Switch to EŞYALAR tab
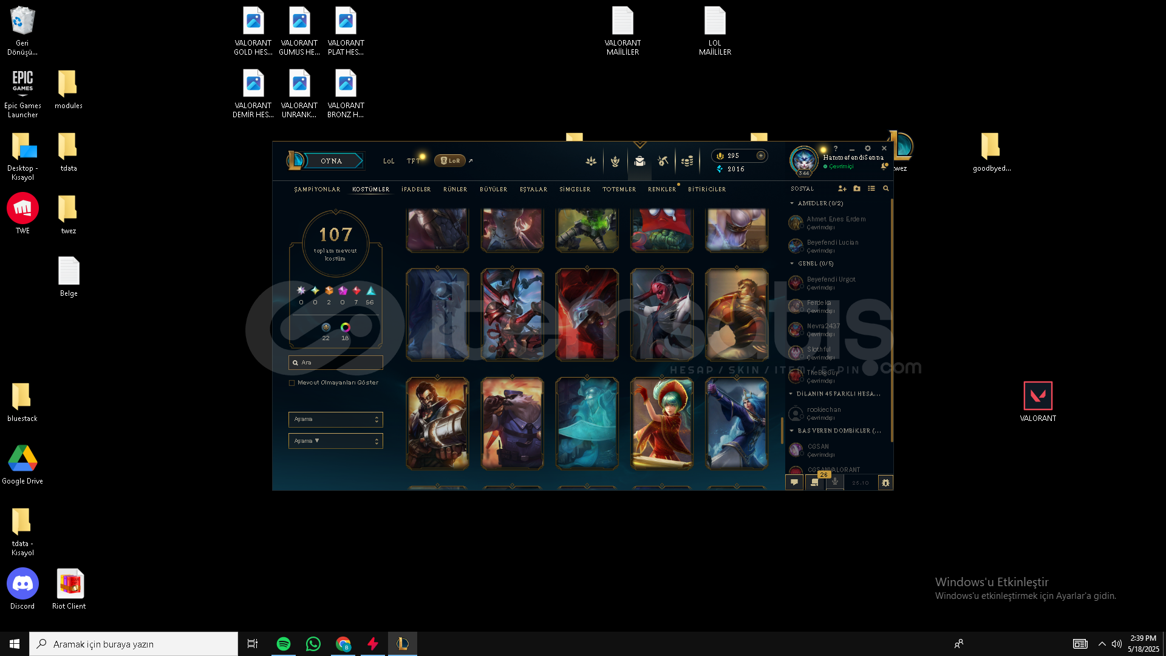This screenshot has width=1166, height=656. pos(533,190)
